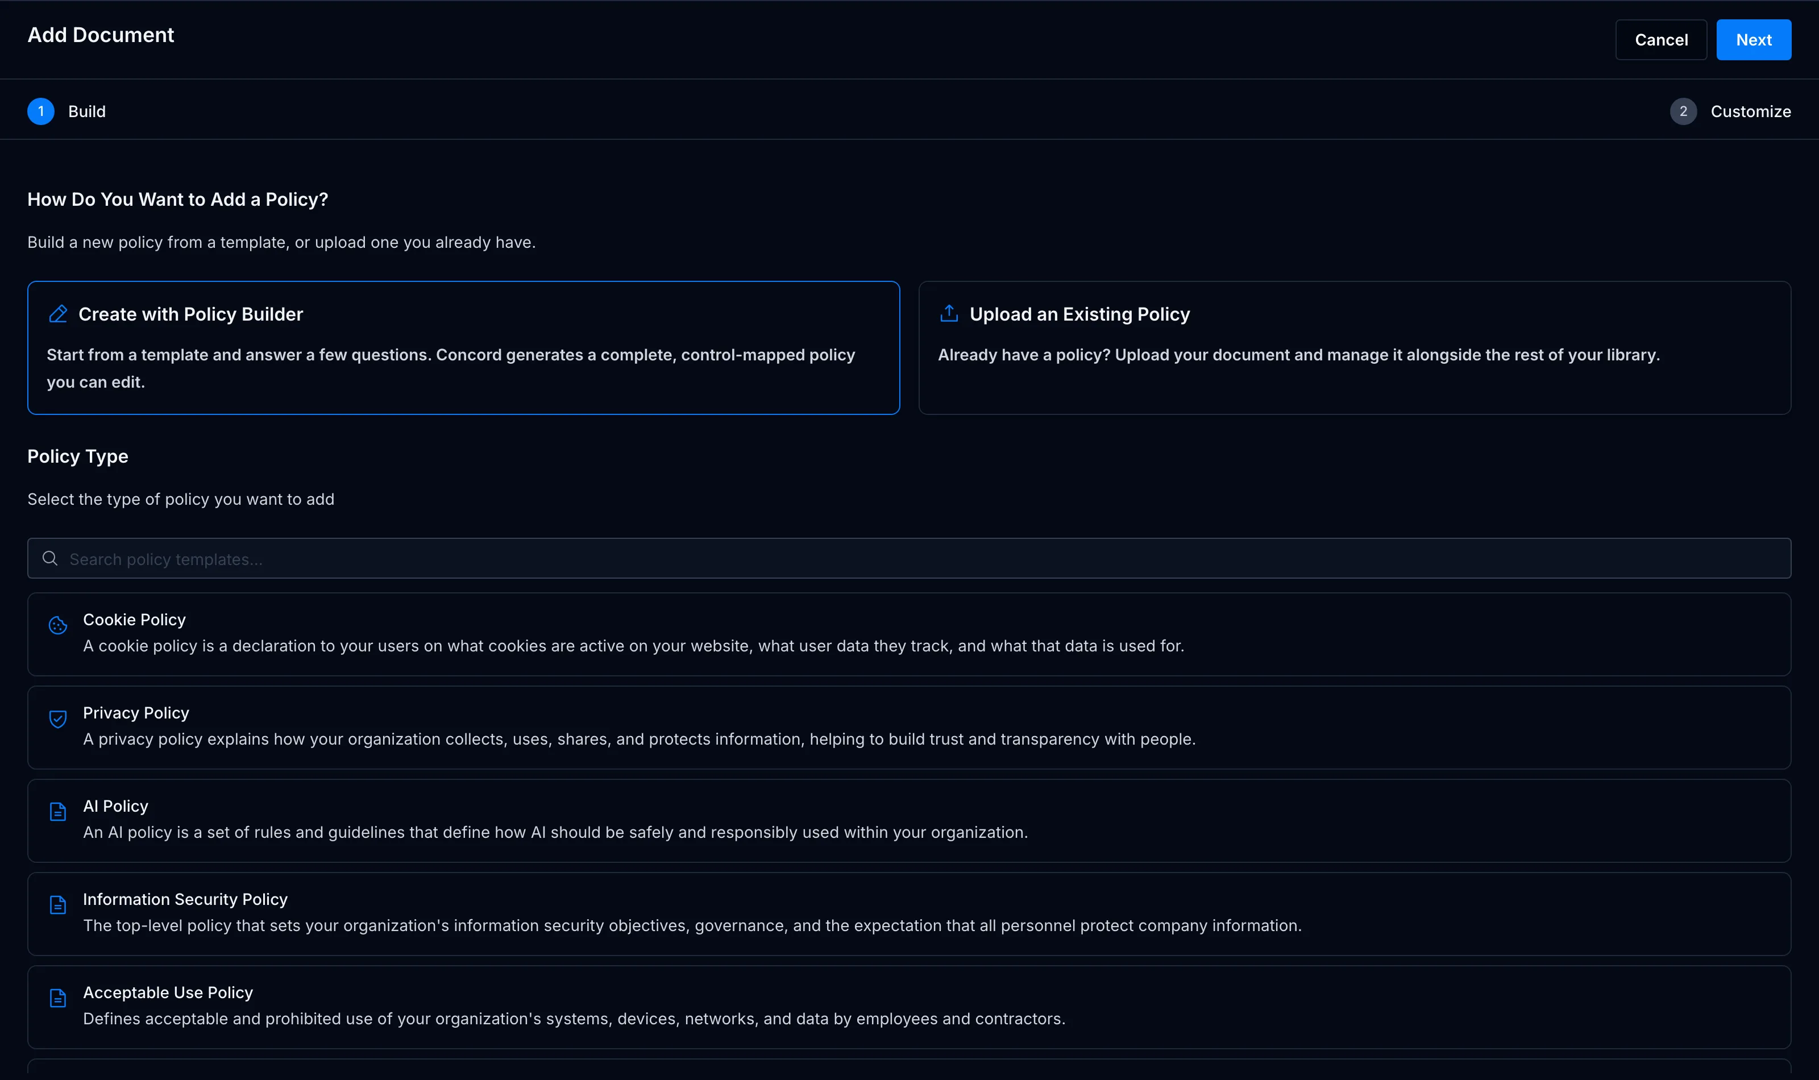The height and width of the screenshot is (1080, 1819).
Task: Click the 'Already have a policy?' description text
Action: (x=1299, y=355)
